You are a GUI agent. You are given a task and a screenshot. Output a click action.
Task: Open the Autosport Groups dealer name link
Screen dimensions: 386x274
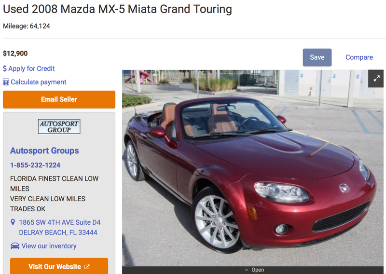[44, 151]
